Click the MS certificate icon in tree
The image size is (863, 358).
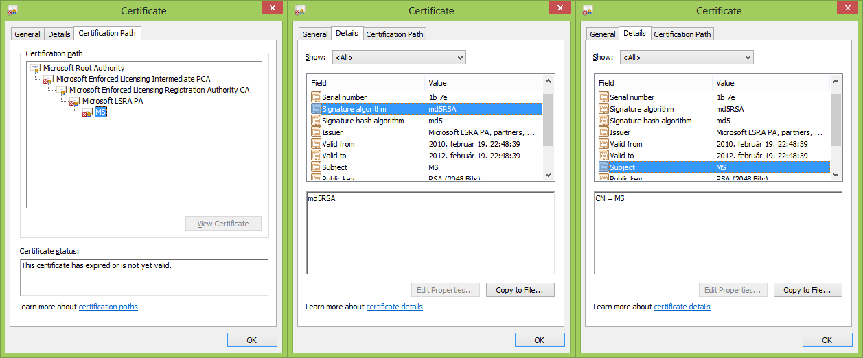87,112
